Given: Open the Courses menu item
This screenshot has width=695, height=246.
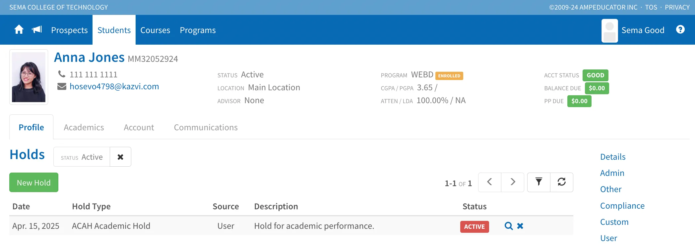Looking at the screenshot, I should [155, 30].
